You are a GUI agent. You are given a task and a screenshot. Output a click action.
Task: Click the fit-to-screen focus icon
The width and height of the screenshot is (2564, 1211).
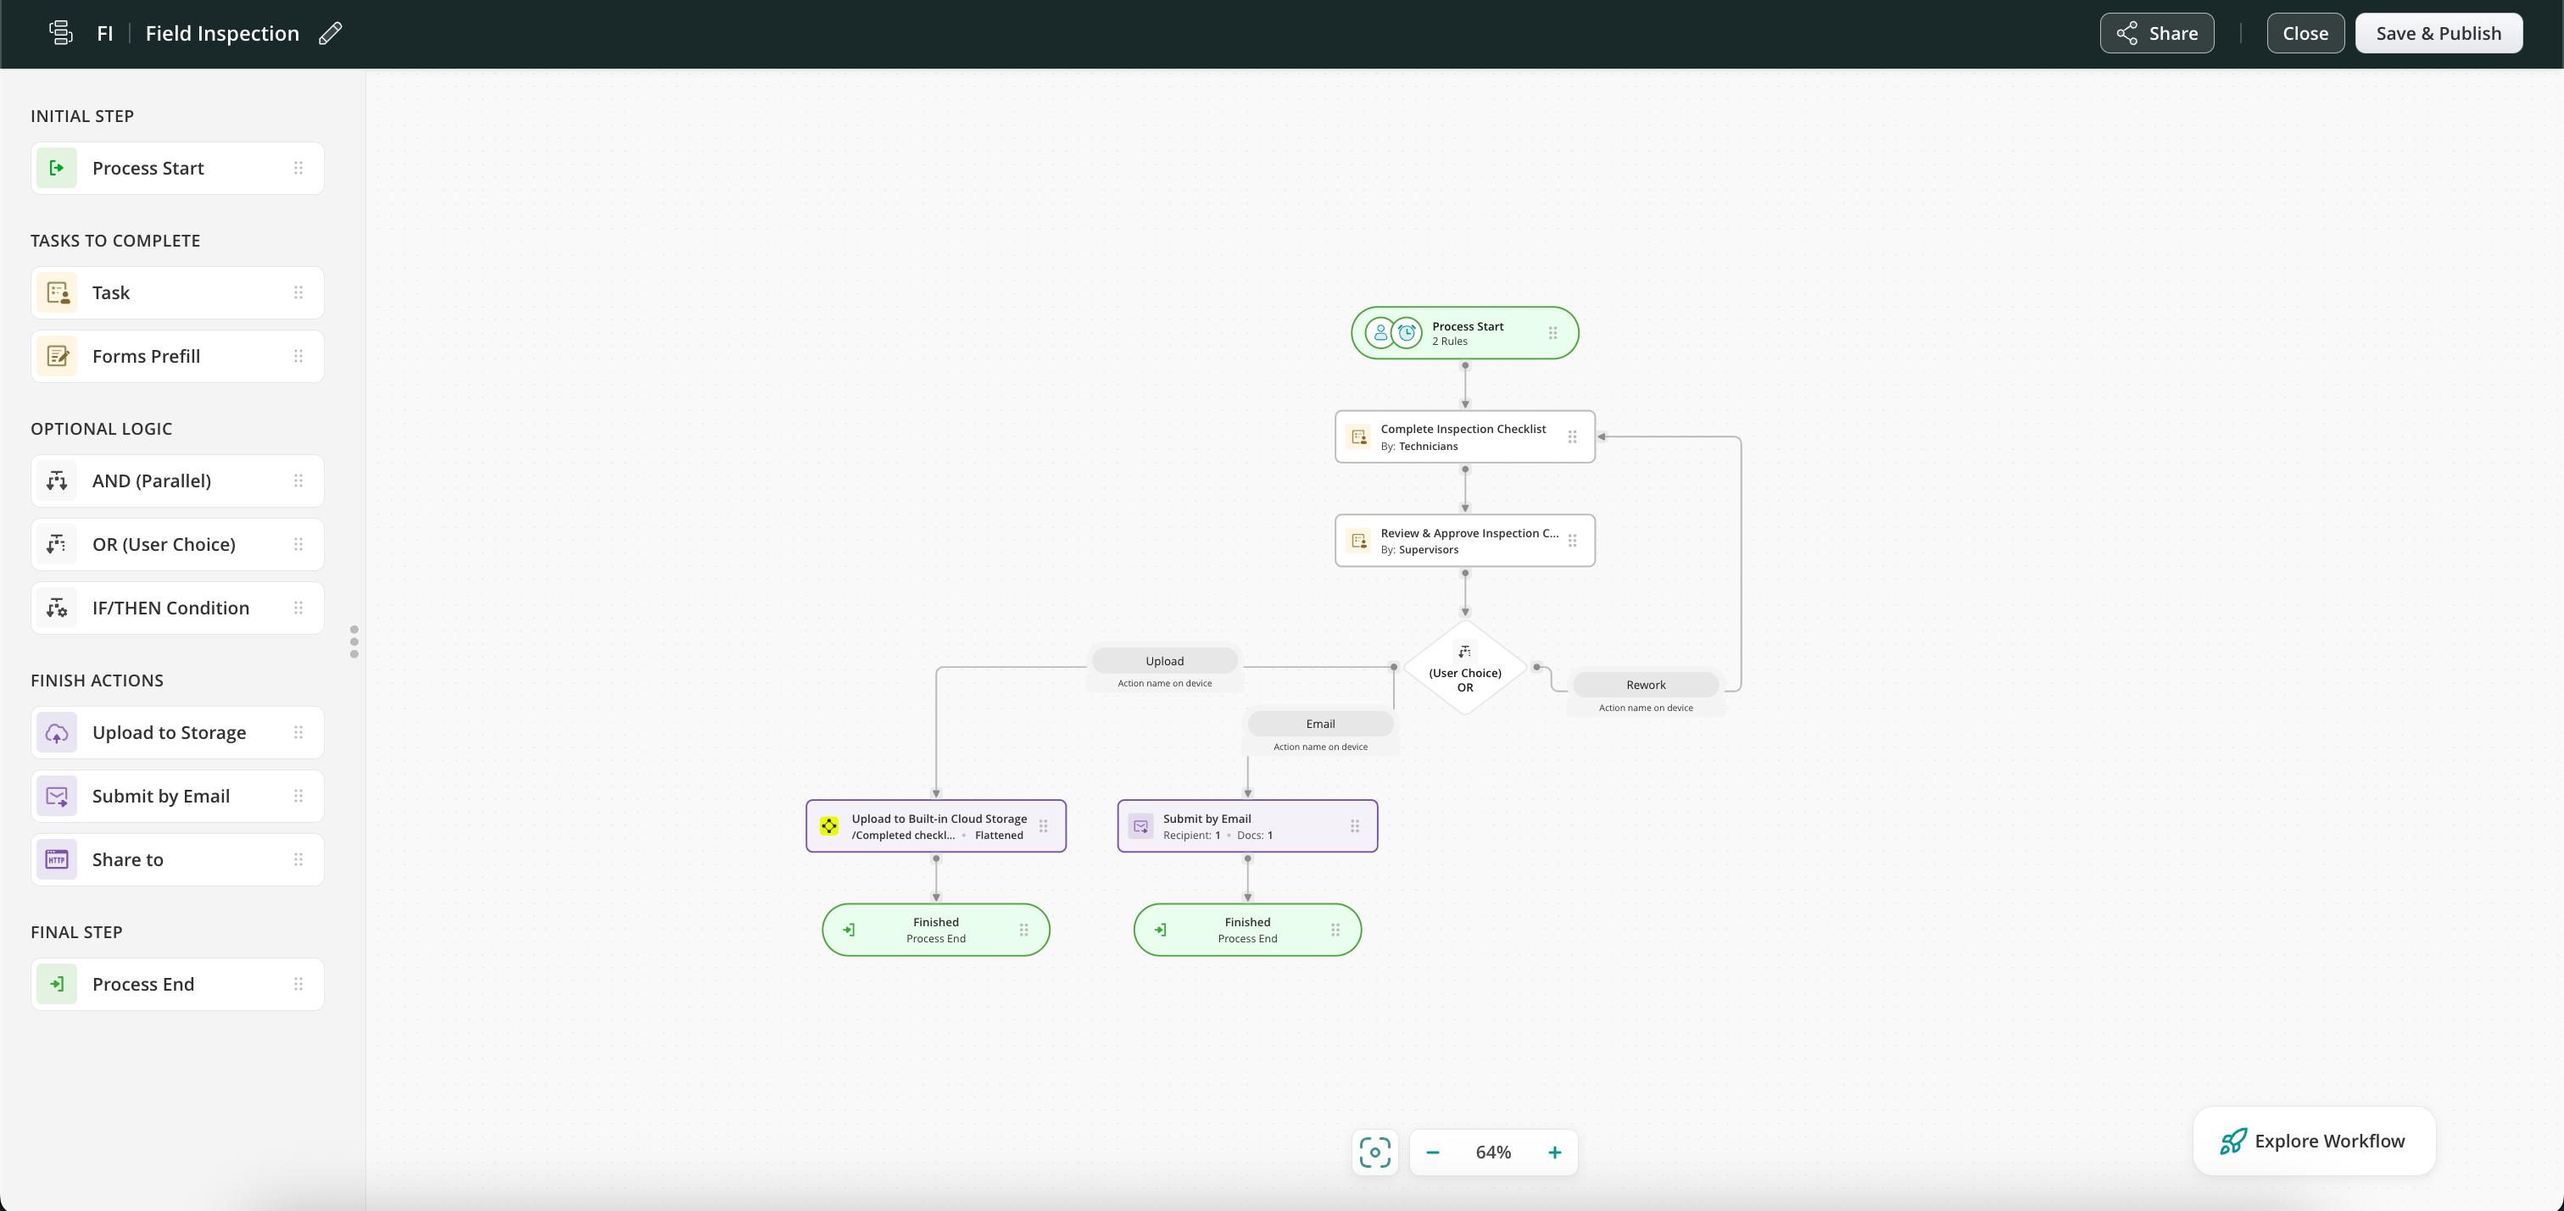1374,1153
